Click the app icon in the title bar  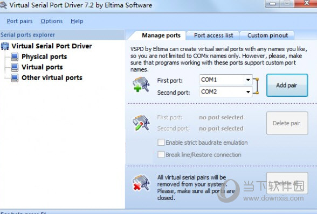[x=3, y=5]
